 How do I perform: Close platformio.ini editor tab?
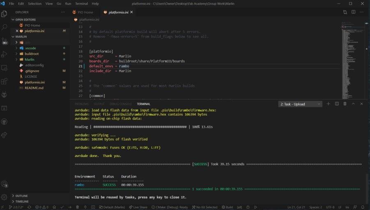(x=131, y=12)
